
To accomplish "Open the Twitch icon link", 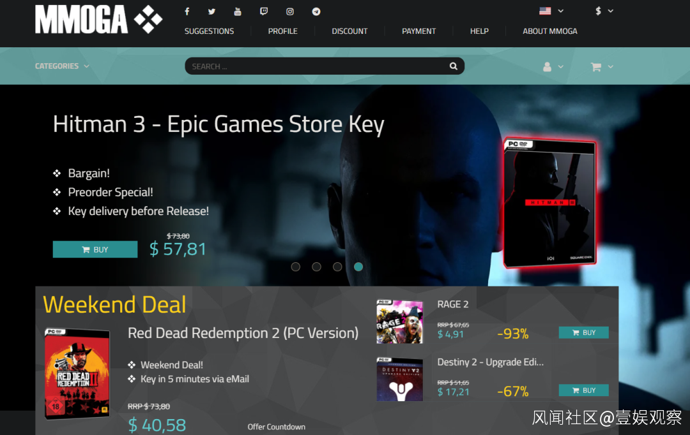I will pyautogui.click(x=264, y=11).
